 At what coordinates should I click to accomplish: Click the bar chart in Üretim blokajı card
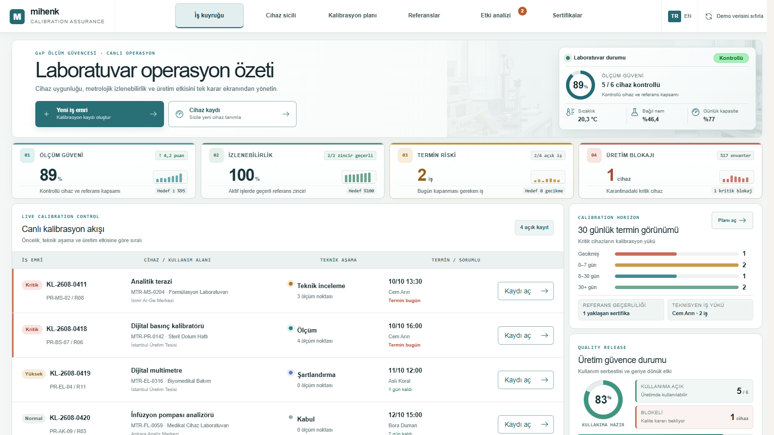[737, 177]
